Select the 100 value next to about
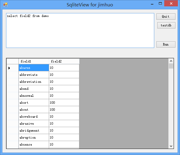 tap(64, 110)
